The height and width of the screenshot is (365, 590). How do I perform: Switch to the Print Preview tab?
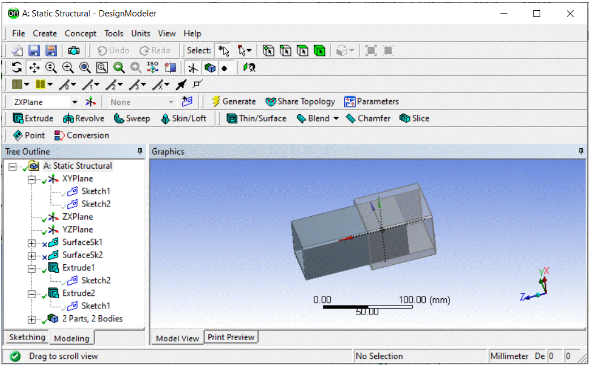click(231, 337)
